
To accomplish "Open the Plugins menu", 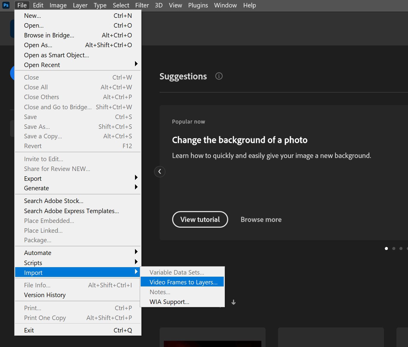I will (198, 5).
